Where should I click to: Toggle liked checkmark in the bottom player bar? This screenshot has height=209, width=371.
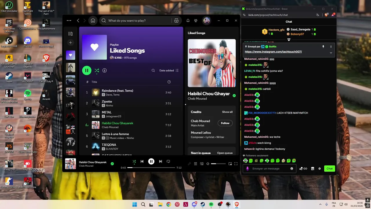pyautogui.click(x=112, y=163)
